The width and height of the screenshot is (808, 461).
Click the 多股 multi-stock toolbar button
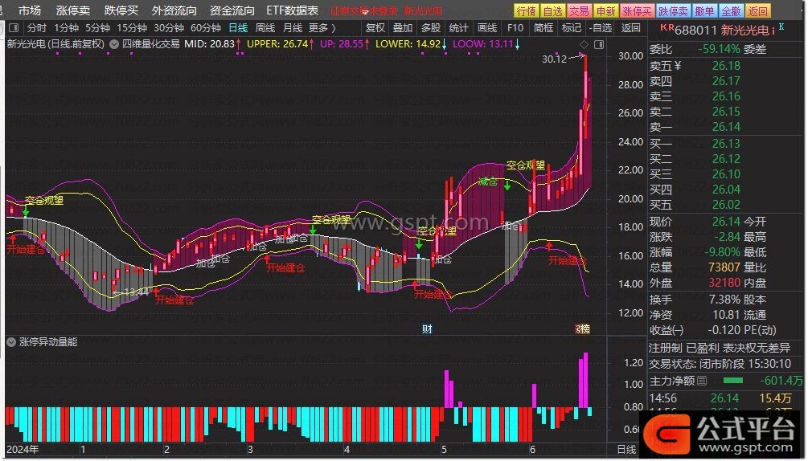pos(430,28)
